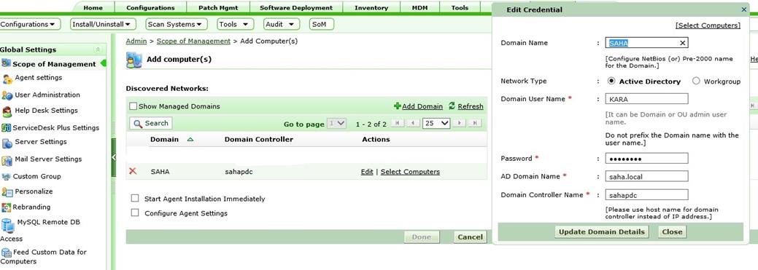Viewport: 758px width, 270px height.
Task: Open the Configurations tab
Action: coord(150,8)
